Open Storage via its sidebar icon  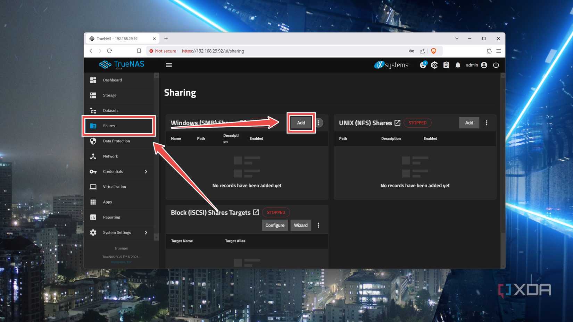[x=93, y=95]
